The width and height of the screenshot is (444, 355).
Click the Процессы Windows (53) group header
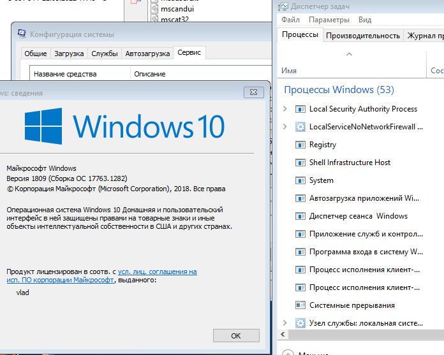[x=339, y=90]
